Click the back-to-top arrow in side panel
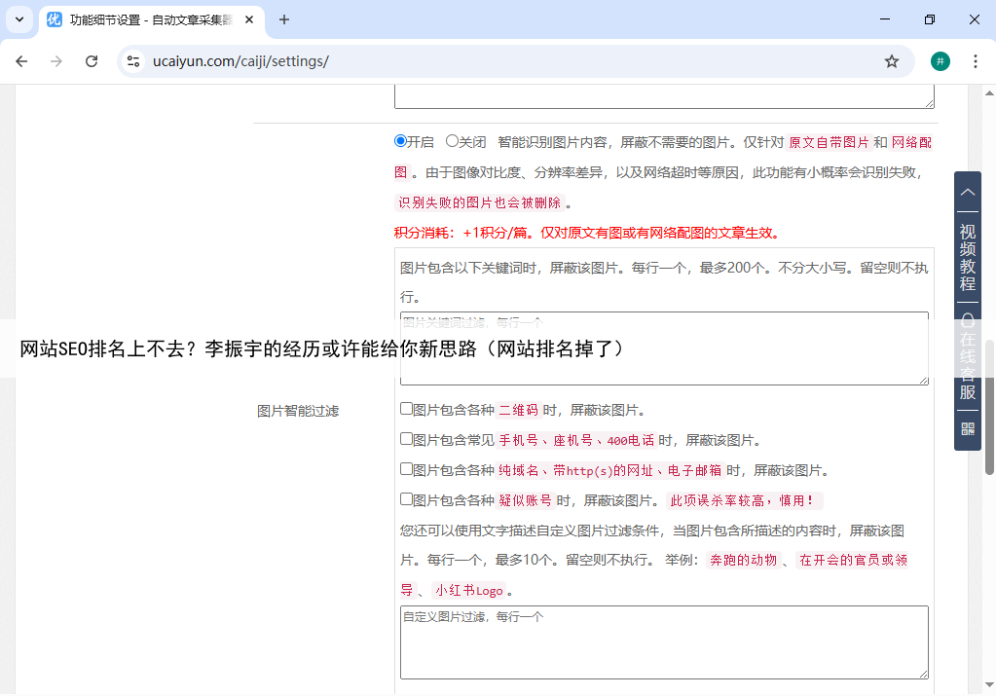Image resolution: width=996 pixels, height=696 pixels. tap(968, 193)
